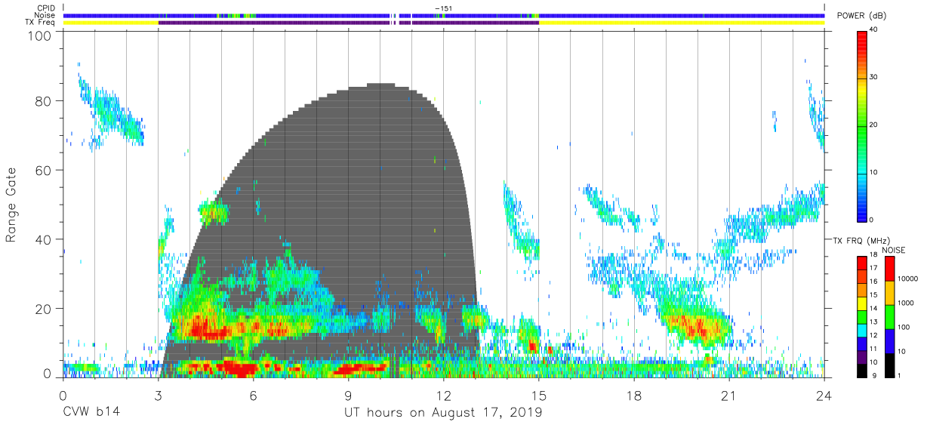927x428 pixels.
Task: Click the 'UT hours on August 17, 2019' label
Action: (443, 413)
